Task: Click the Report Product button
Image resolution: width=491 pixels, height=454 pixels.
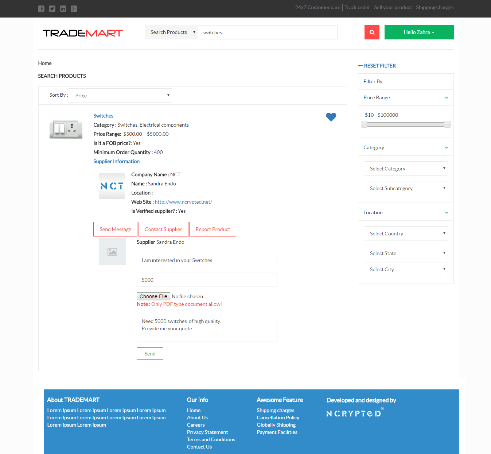Action: click(x=213, y=229)
